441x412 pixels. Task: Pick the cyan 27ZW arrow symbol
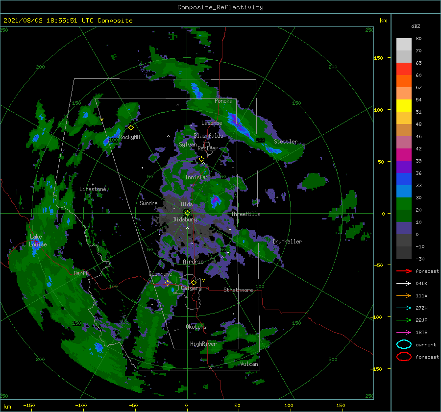(x=404, y=308)
